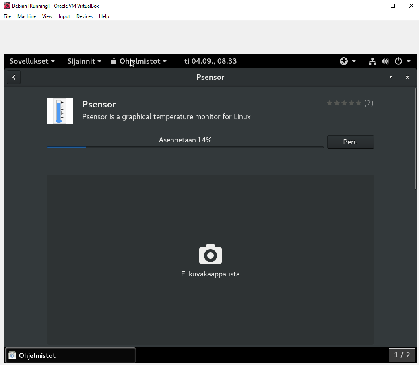419x365 pixels.
Task: Click the 1 / 2 workspace switcher
Action: (x=402, y=355)
